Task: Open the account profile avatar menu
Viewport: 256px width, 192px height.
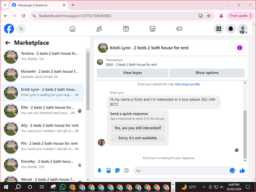Action: tap(243, 29)
